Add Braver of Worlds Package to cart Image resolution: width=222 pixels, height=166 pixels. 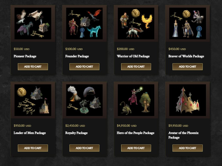click(x=187, y=67)
